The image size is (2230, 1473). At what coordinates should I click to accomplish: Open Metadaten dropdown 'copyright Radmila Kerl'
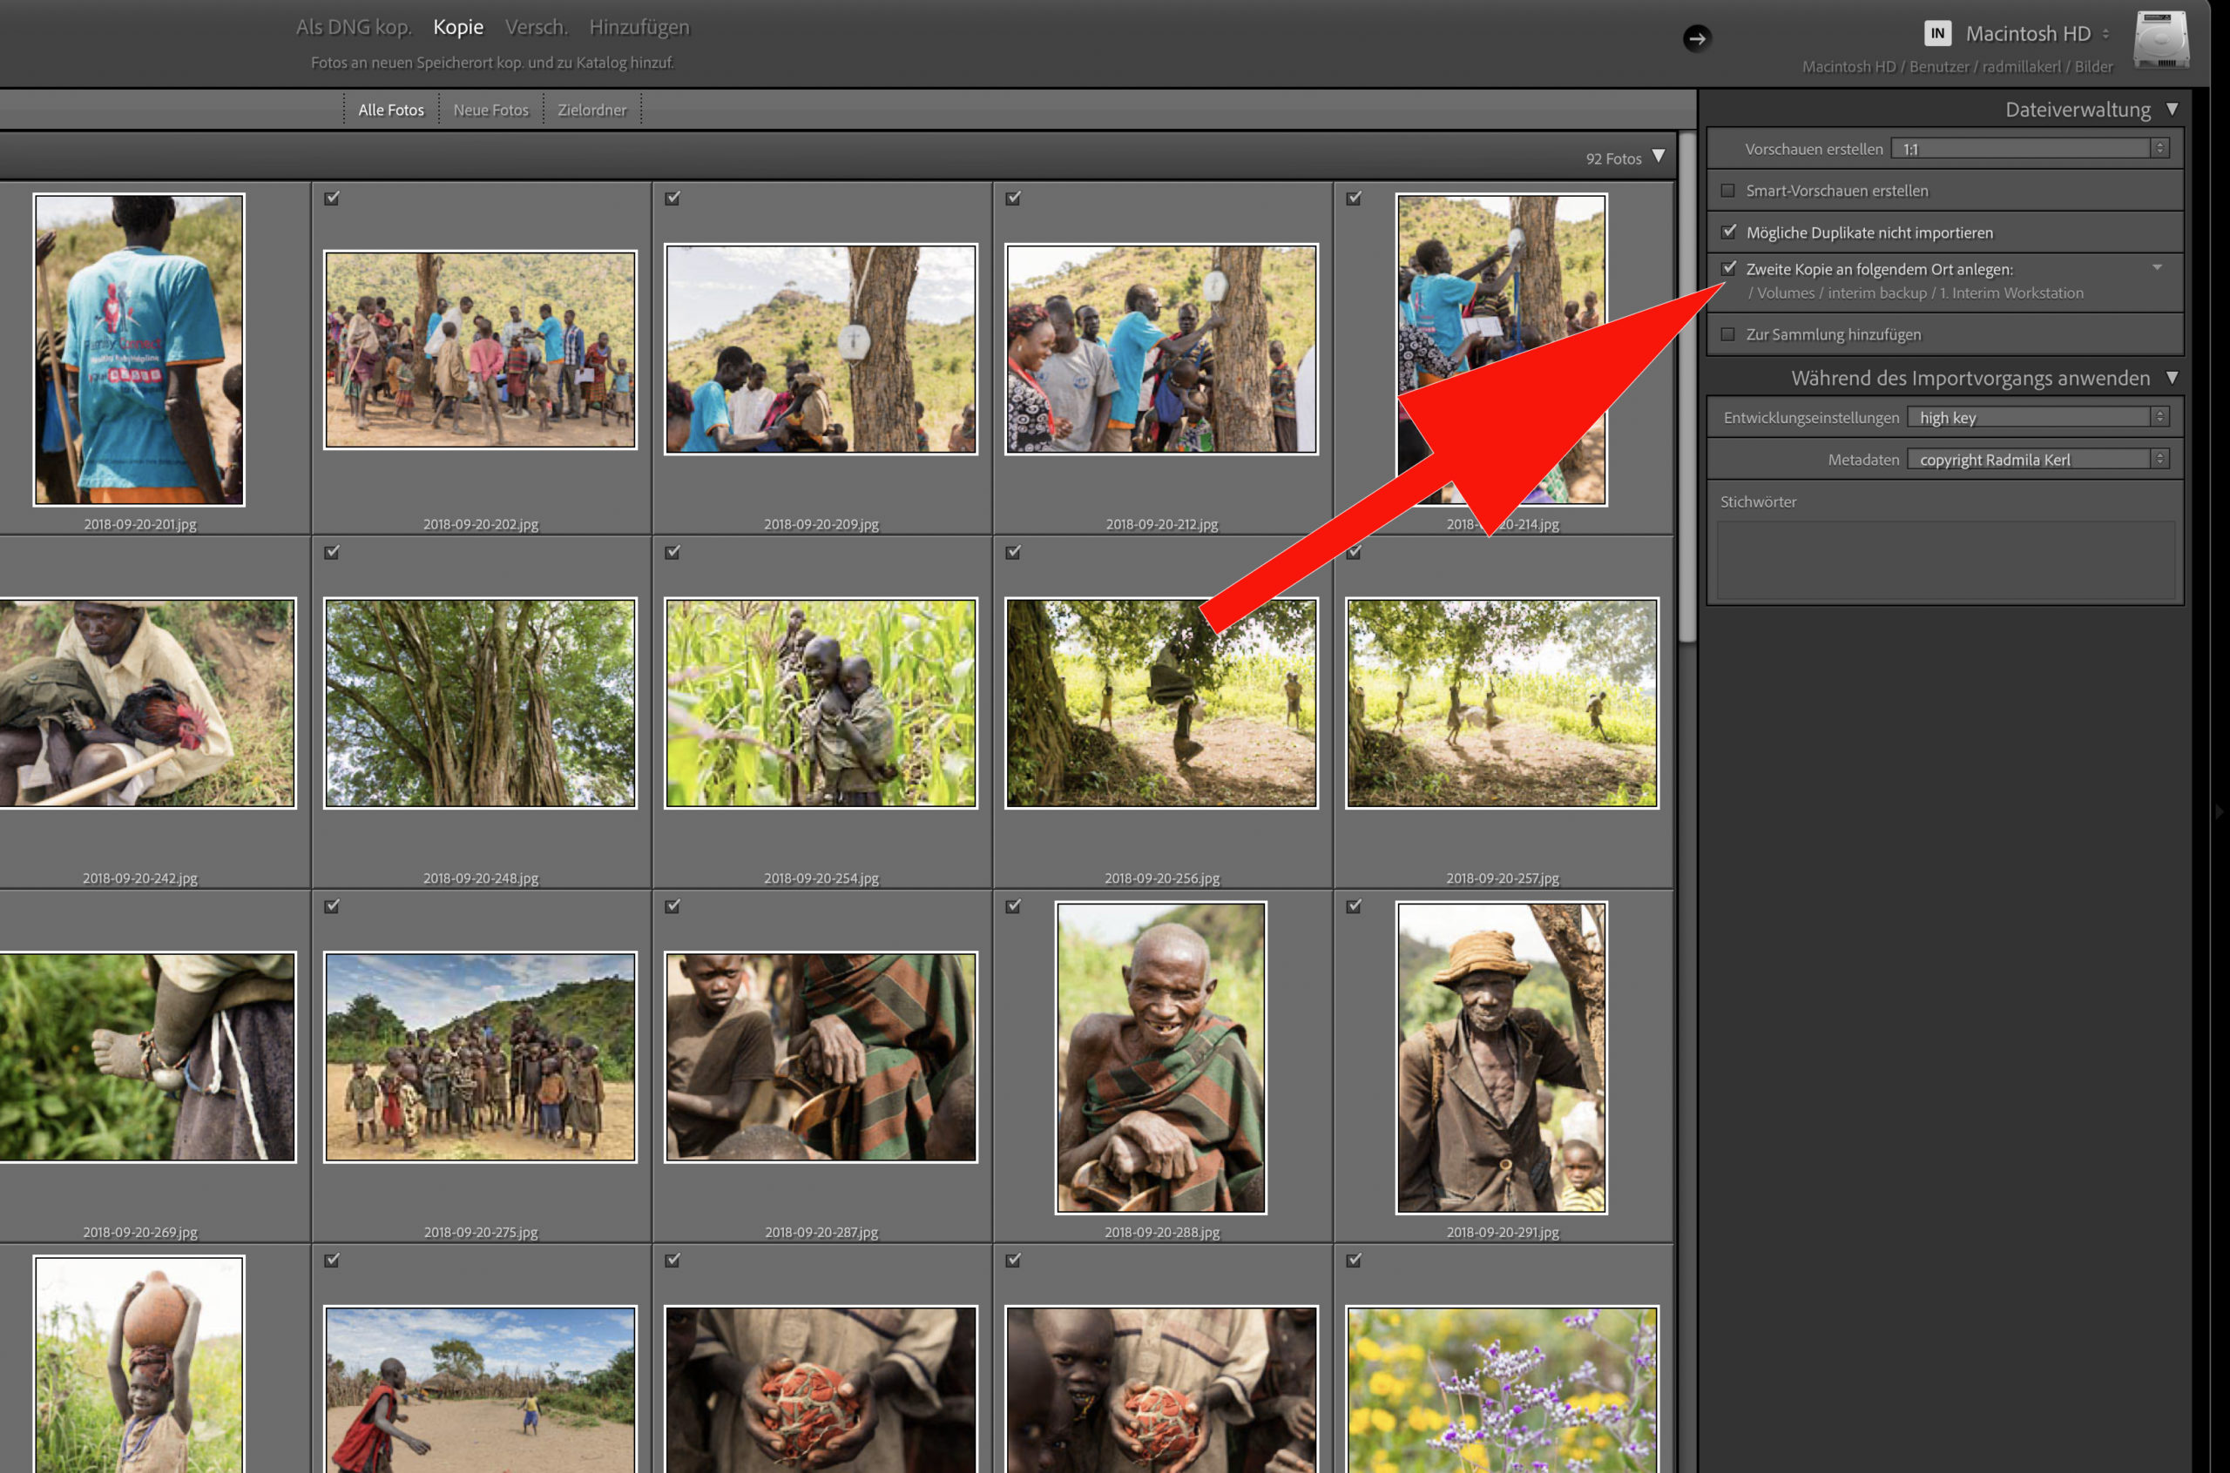[2037, 460]
